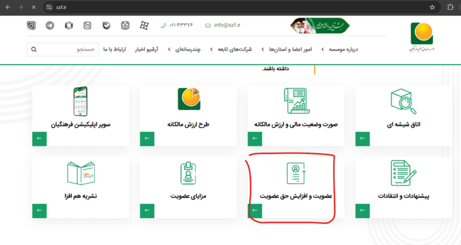Click the membership fee increase profile icon
This screenshot has width=461, height=245.
297,173
